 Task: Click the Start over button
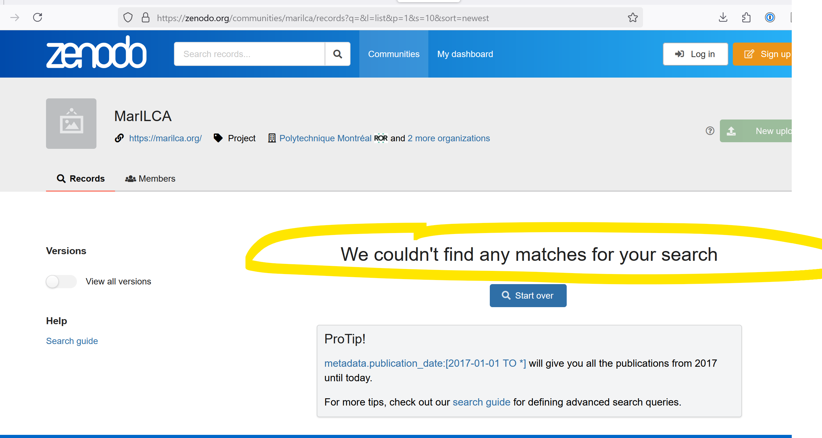pos(528,295)
